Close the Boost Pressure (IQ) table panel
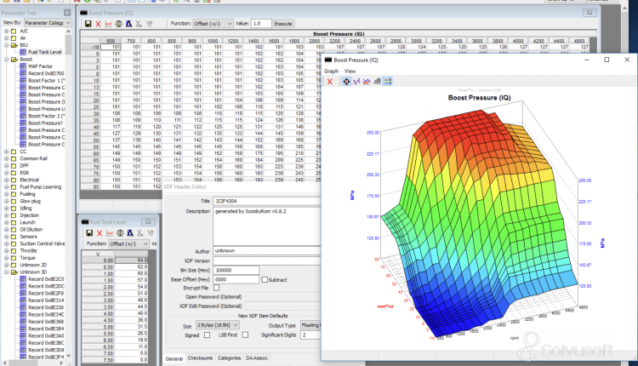638x366 pixels. click(590, 13)
